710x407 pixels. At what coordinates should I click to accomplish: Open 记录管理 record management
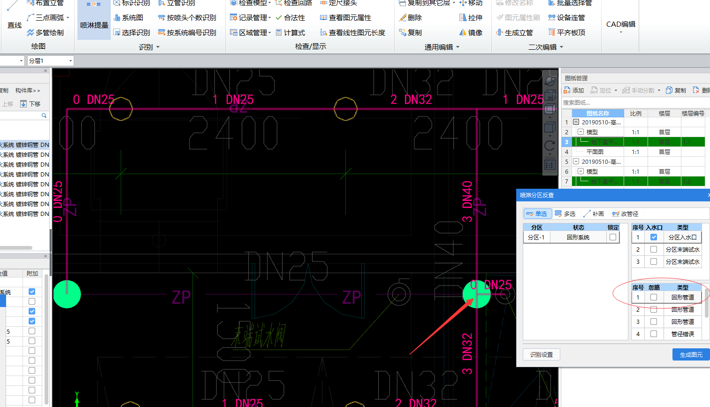(250, 17)
